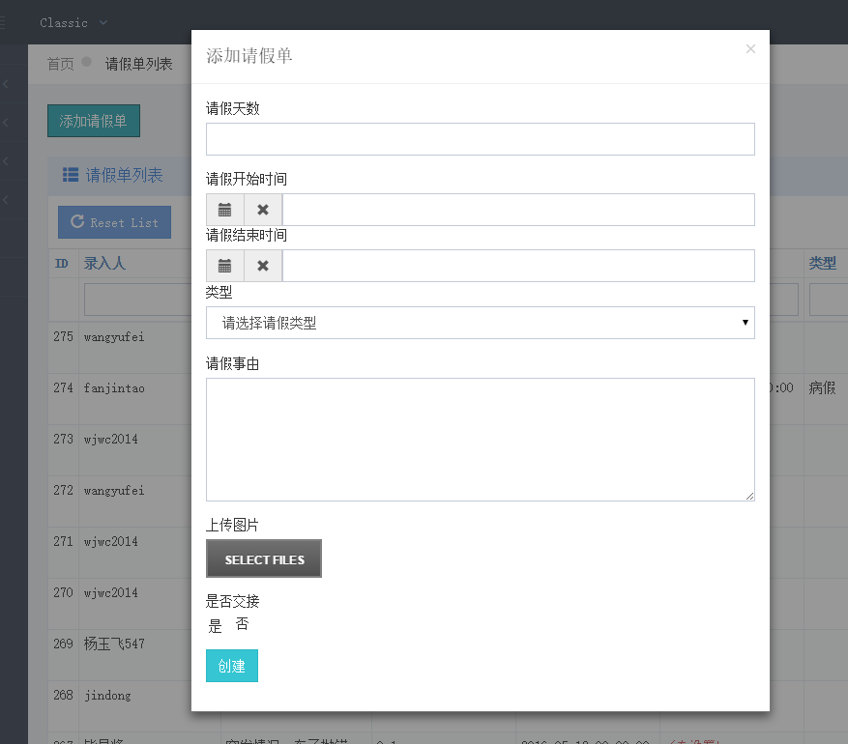Close the 添加请假单 dialog with the X

click(750, 49)
